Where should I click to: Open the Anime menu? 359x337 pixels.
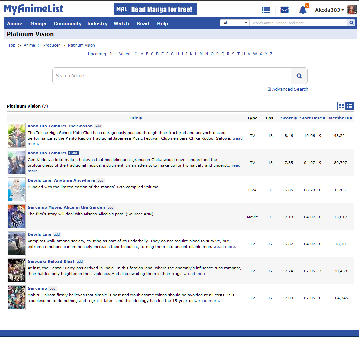click(15, 23)
